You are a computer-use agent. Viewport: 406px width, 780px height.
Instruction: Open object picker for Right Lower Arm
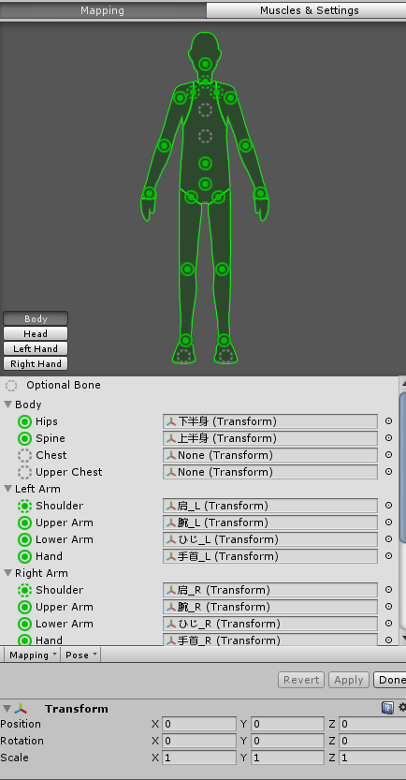click(388, 624)
